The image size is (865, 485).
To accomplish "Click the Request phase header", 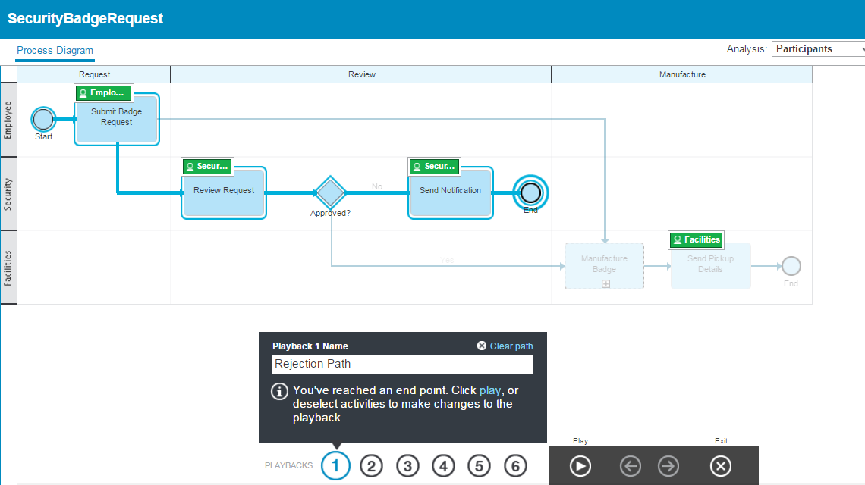I will (x=94, y=74).
